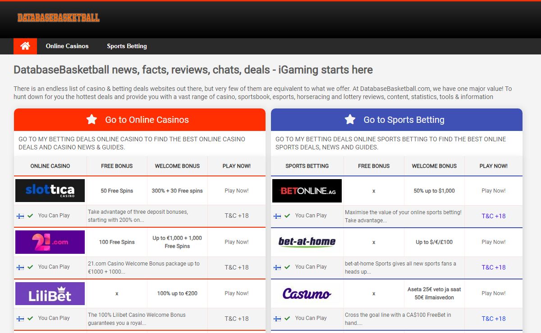Click the Finland flag in the BetOnline row

tap(277, 216)
